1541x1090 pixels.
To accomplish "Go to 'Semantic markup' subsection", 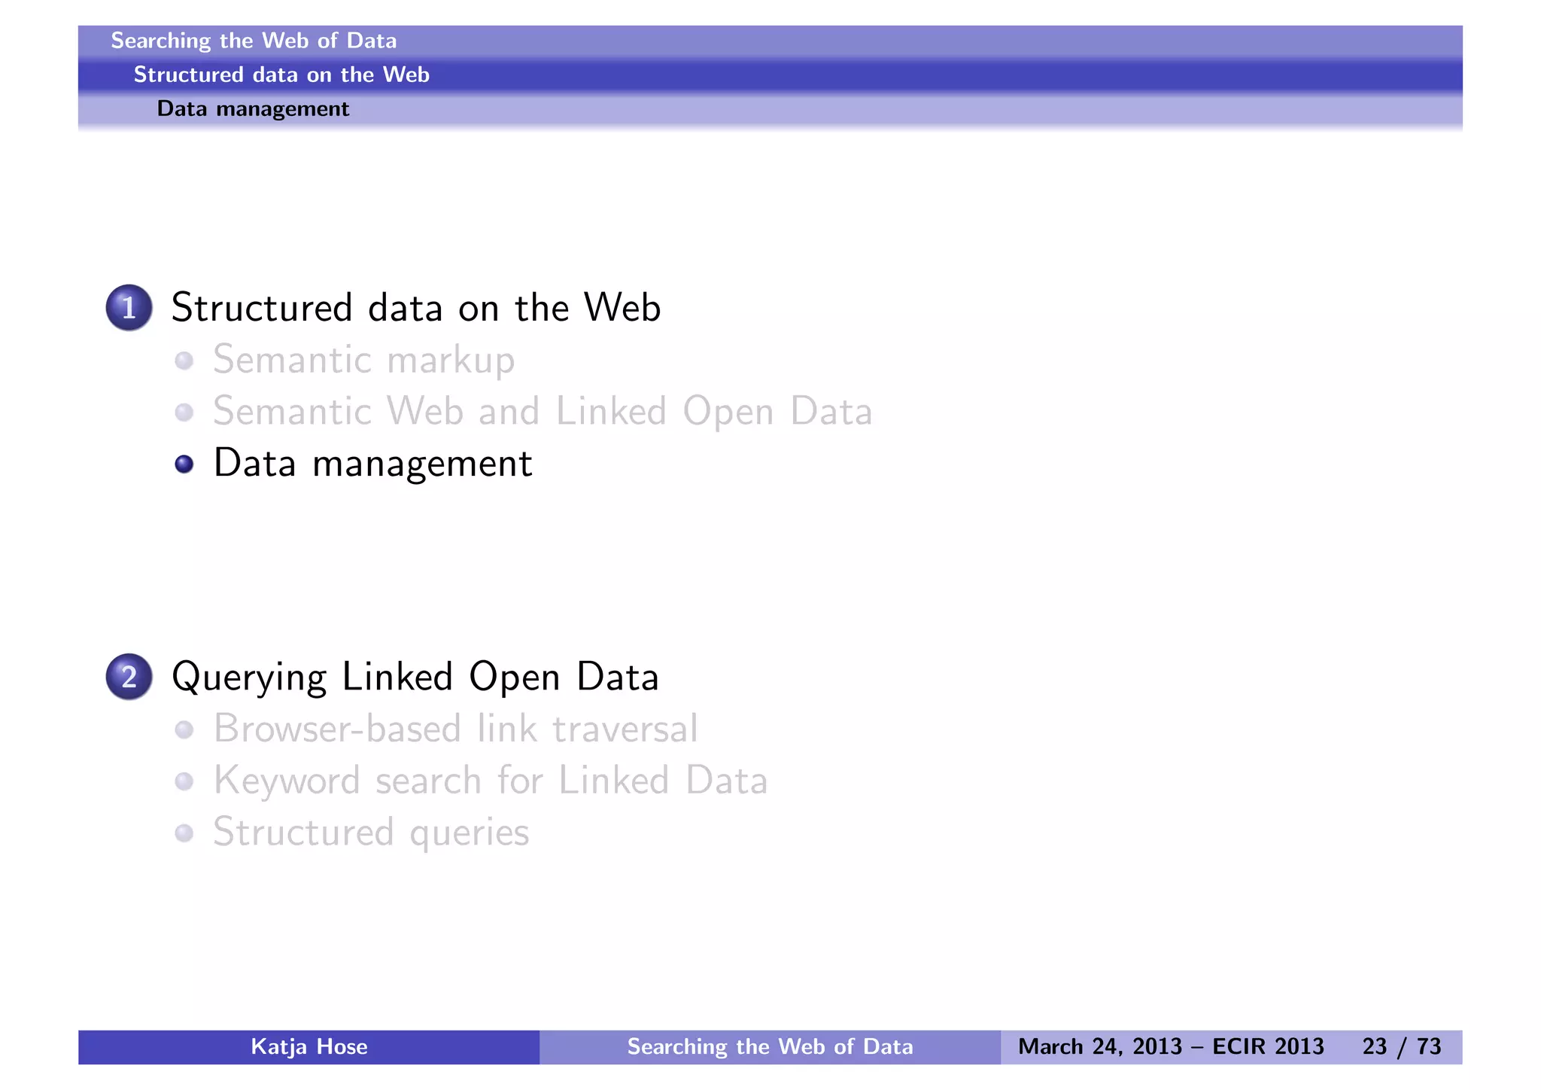I will click(x=364, y=361).
